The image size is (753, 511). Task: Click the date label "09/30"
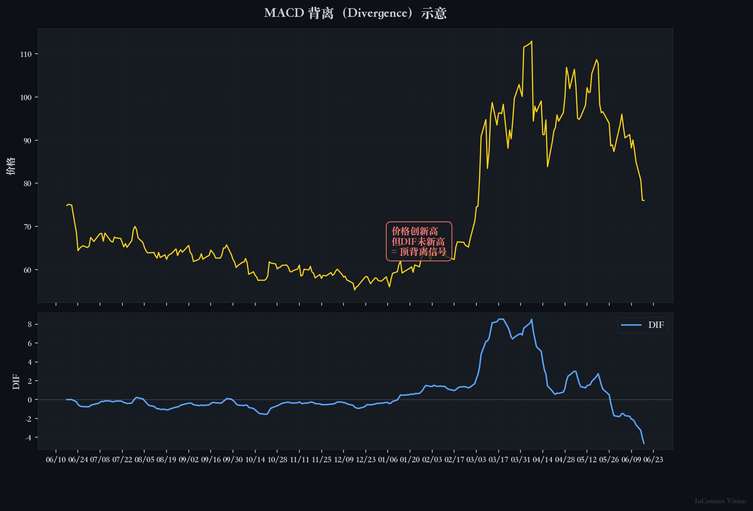[x=233, y=460]
